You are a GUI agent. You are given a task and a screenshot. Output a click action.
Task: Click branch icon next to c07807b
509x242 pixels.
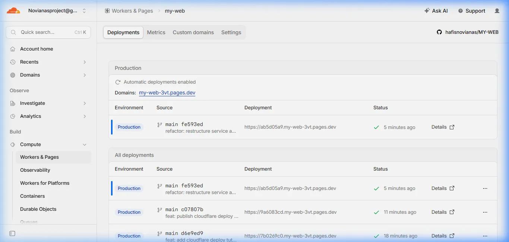pyautogui.click(x=159, y=210)
